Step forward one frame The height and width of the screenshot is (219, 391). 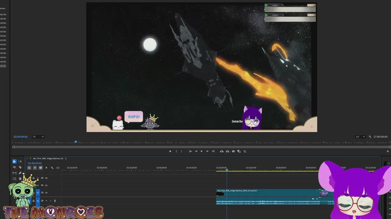point(207,151)
